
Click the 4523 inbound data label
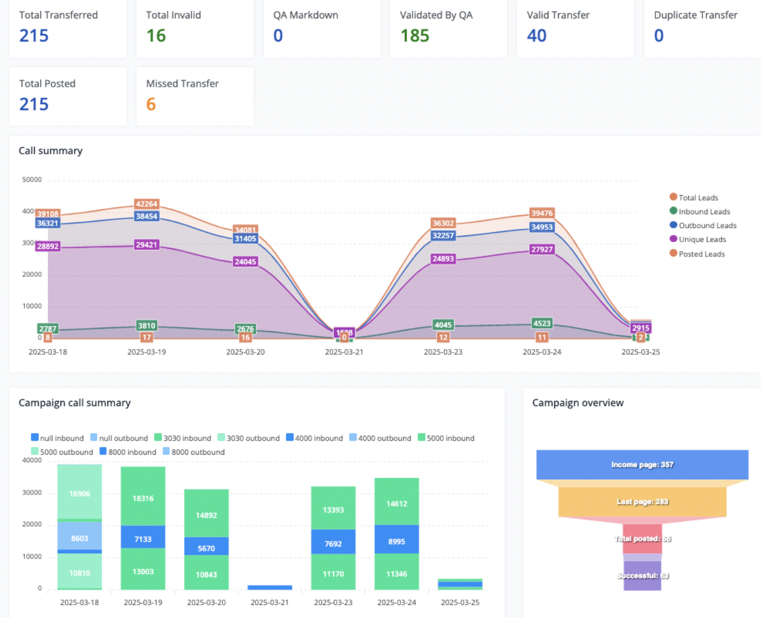pyautogui.click(x=542, y=323)
